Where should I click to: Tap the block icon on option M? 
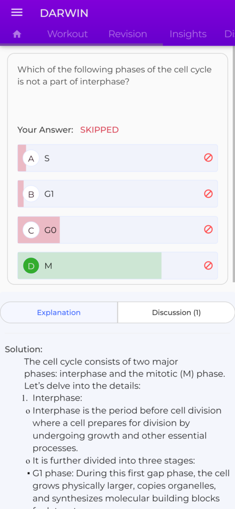[x=208, y=265]
